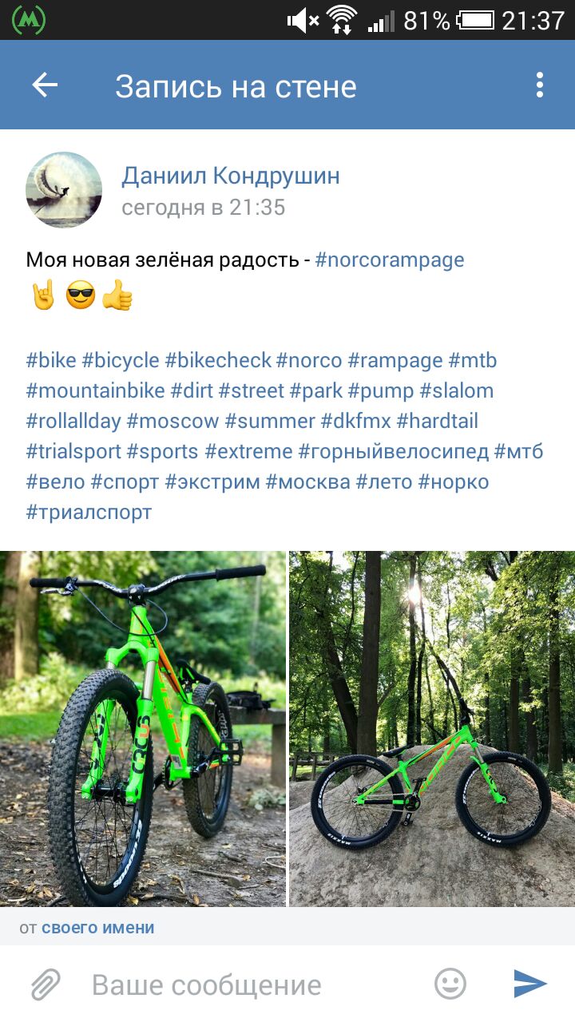
Task: Open Даниил Кондрушин's profile avatar
Action: [64, 190]
